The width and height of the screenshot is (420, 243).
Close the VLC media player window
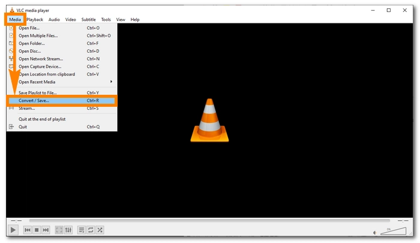(405, 10)
